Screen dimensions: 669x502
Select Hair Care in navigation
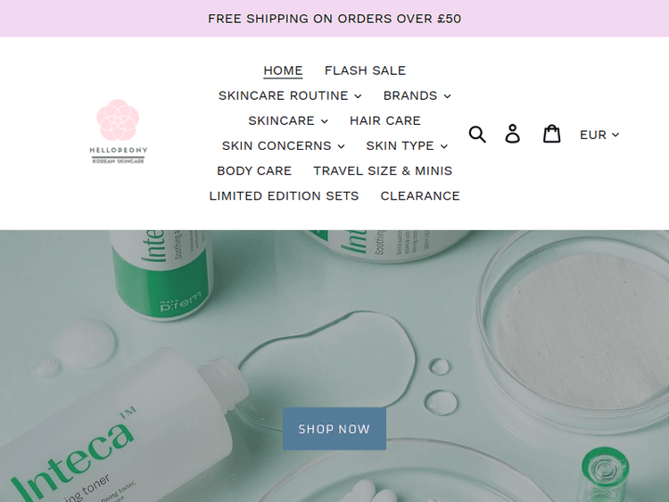[384, 120]
